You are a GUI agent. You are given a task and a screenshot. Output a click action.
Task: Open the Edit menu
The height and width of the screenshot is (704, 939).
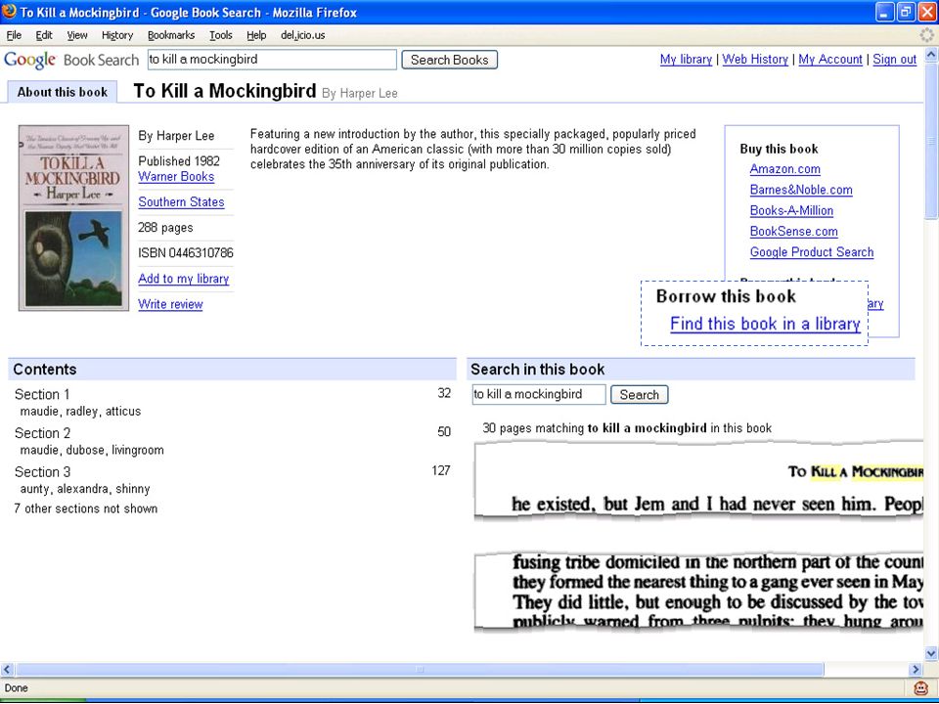click(44, 35)
